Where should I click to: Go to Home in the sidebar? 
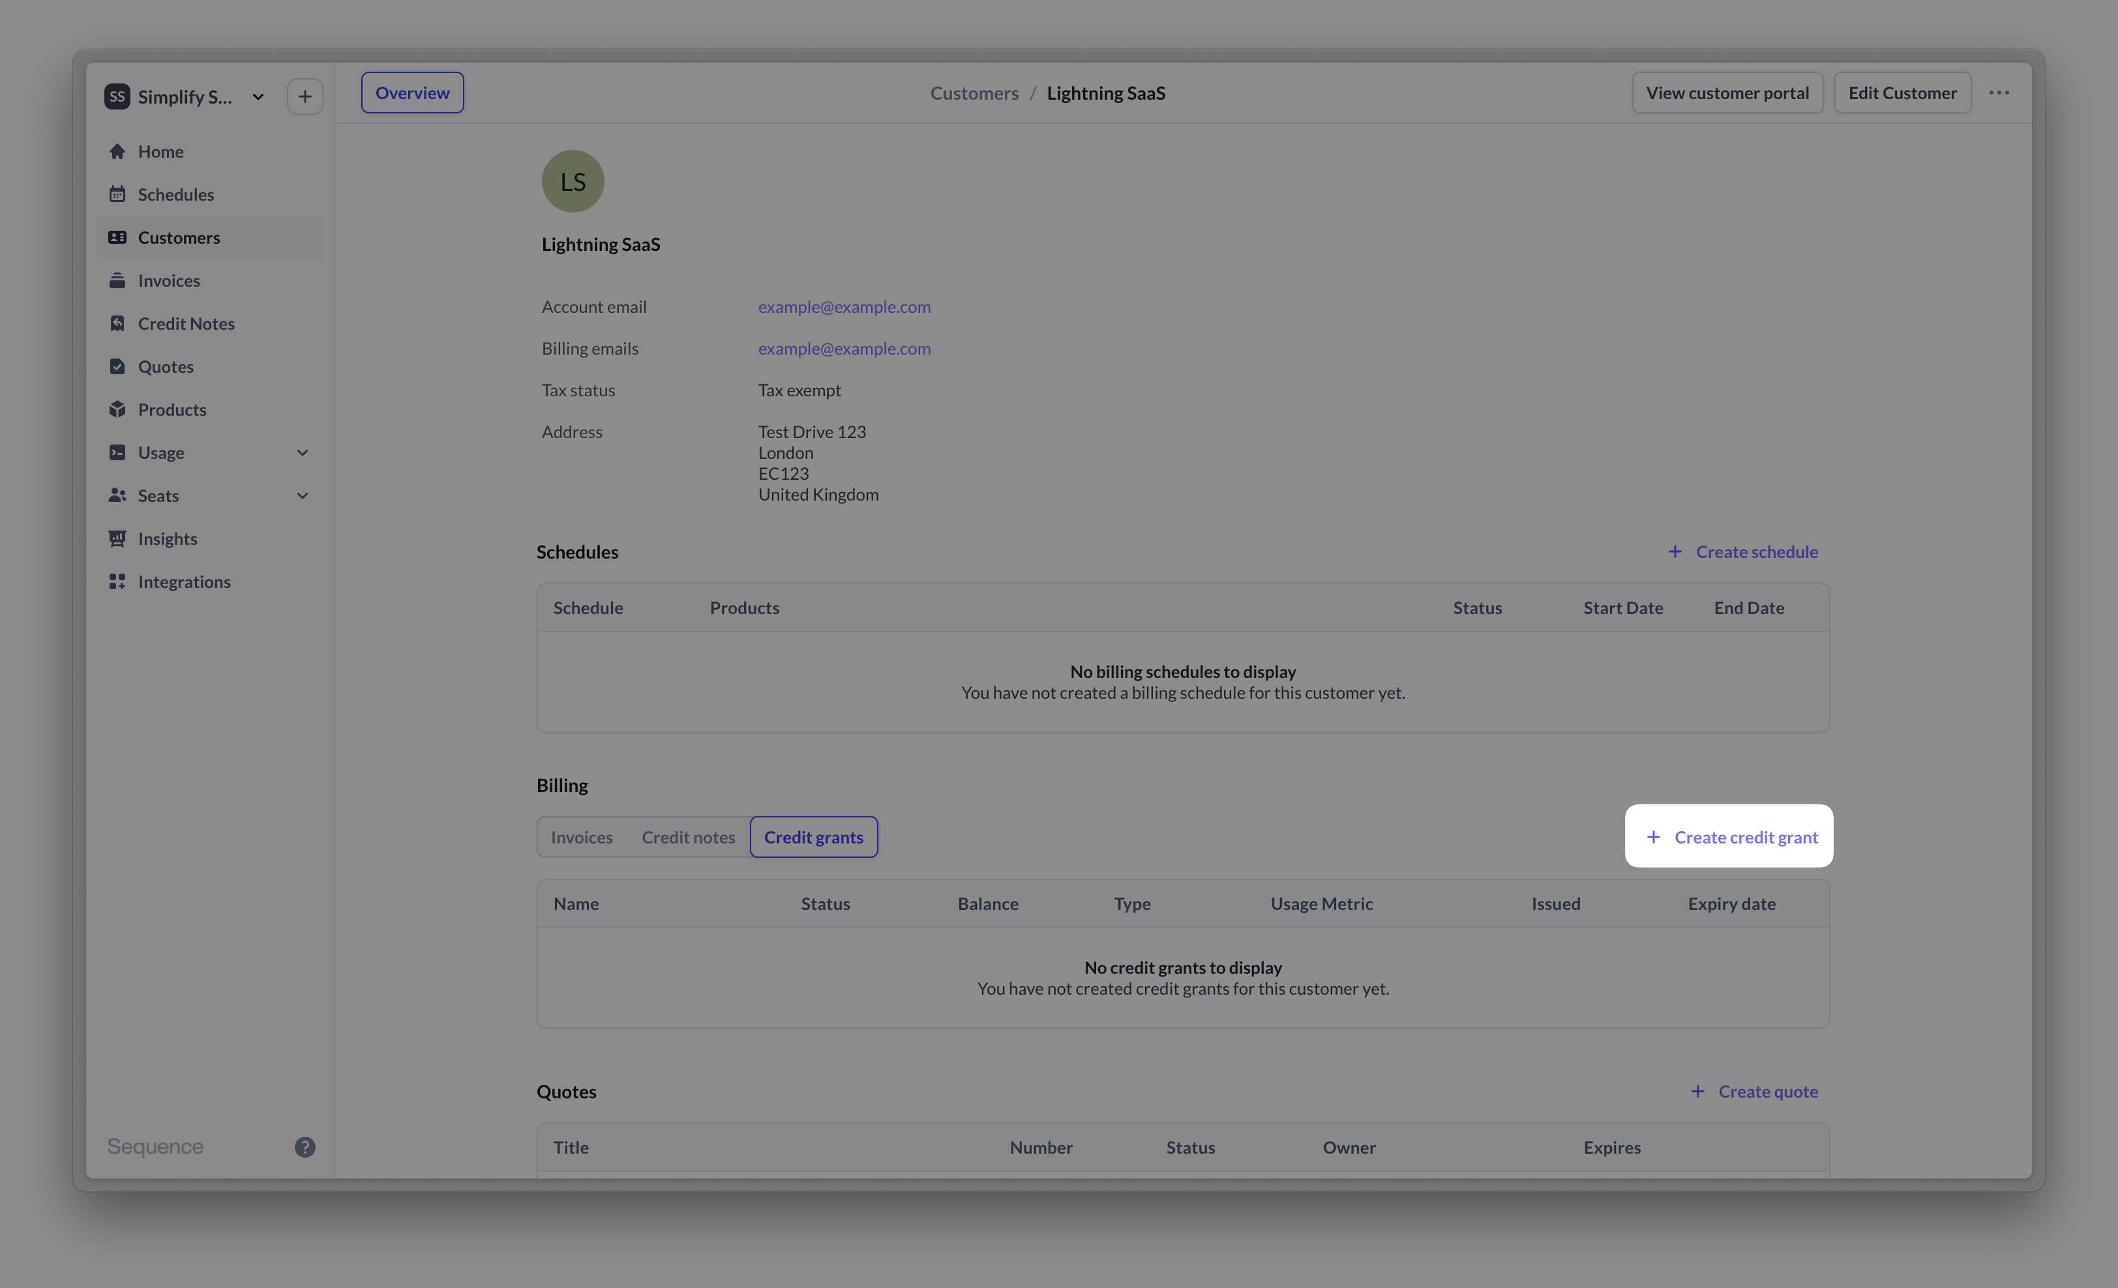[x=211, y=151]
